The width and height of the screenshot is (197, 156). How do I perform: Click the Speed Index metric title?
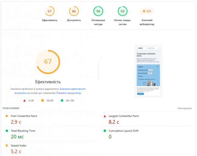(18, 145)
